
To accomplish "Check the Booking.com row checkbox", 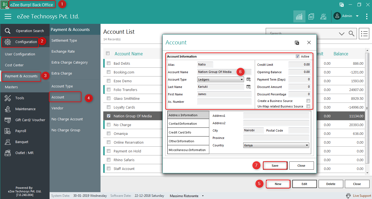I will coord(108,72).
